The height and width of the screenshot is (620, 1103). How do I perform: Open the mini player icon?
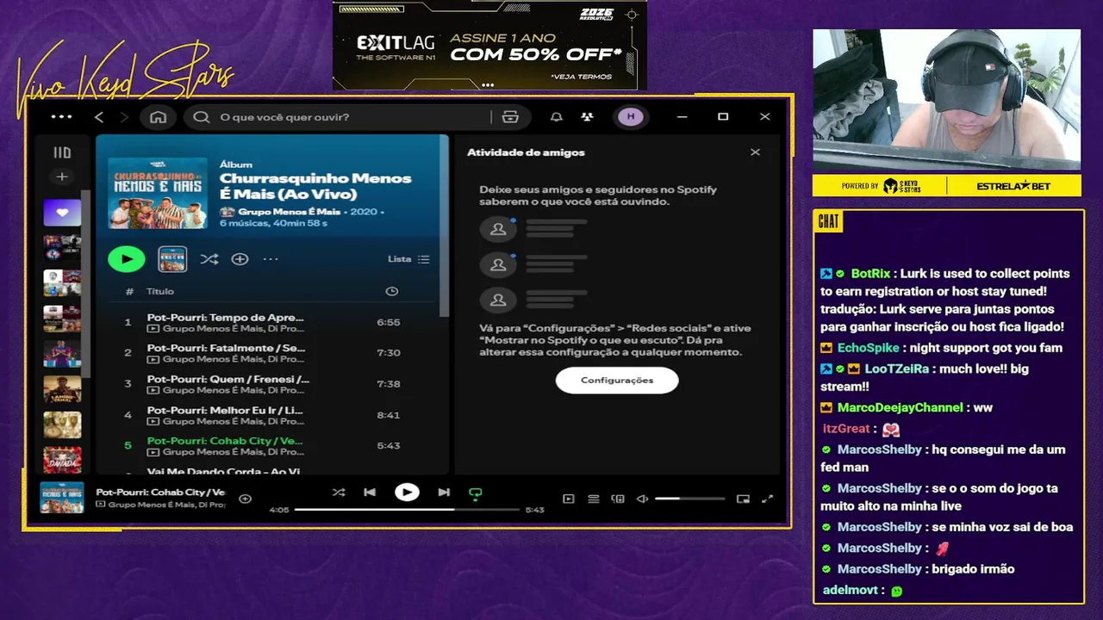point(743,499)
